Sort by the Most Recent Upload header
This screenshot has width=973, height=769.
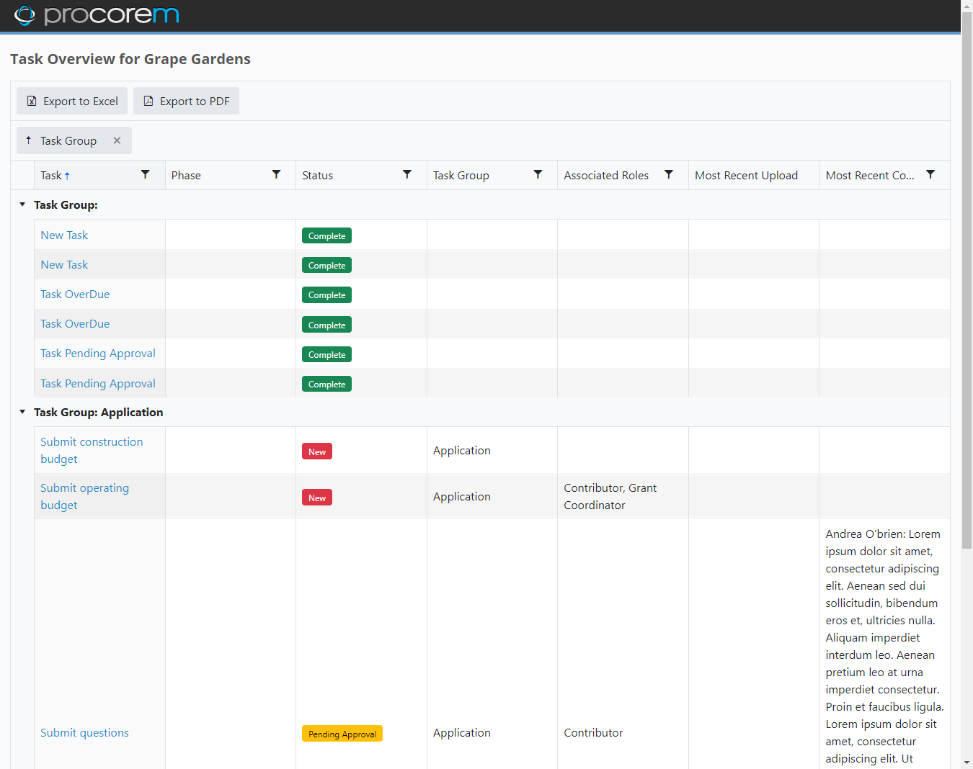pyautogui.click(x=746, y=175)
